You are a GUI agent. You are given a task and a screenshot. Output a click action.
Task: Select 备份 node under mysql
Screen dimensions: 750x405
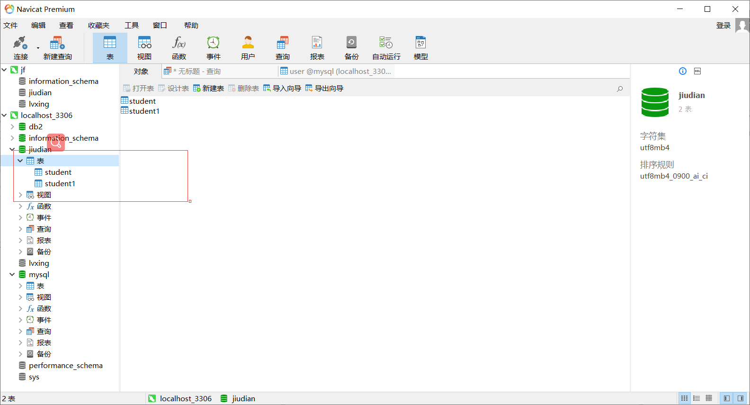pos(39,354)
